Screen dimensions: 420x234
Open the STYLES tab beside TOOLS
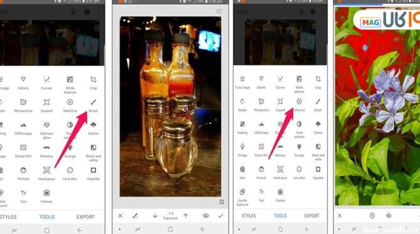[x=249, y=216]
